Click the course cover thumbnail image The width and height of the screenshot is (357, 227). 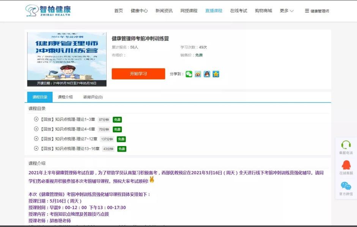[x=67, y=59]
